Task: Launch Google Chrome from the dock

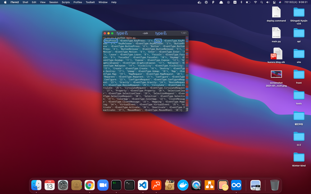Action: coord(90,185)
